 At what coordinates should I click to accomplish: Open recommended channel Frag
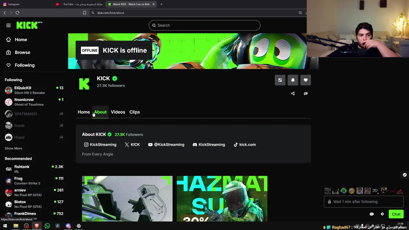click(x=34, y=181)
